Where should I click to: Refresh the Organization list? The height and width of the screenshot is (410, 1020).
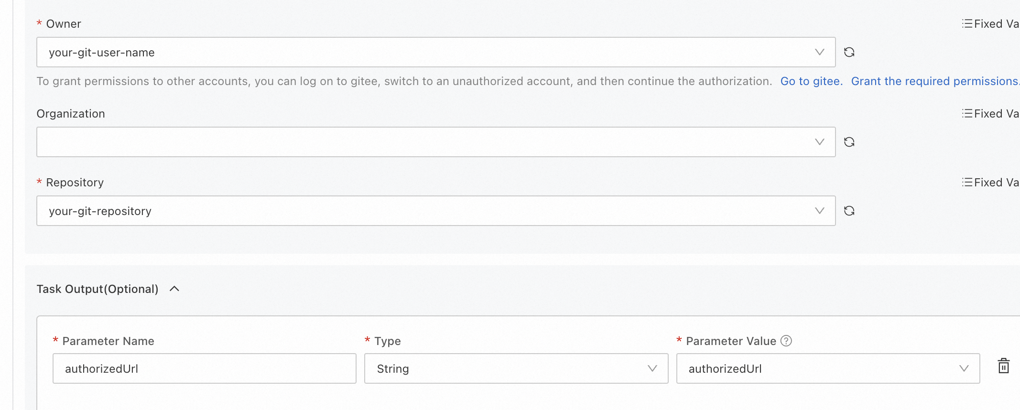pos(849,142)
